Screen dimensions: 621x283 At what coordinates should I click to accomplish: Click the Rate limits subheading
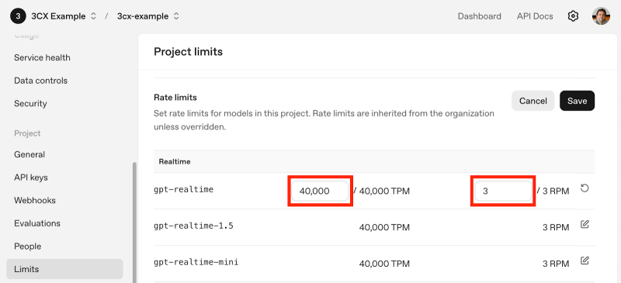(x=175, y=97)
